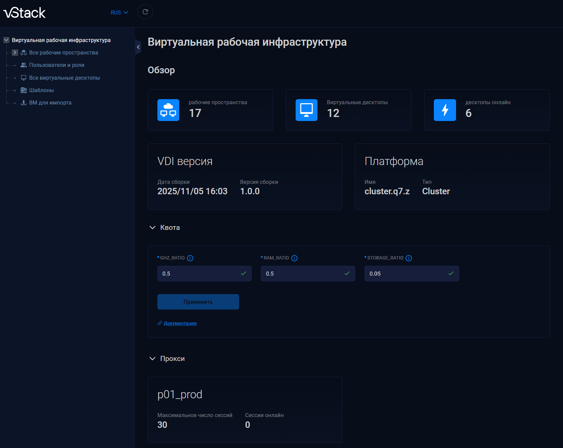Go to Все виртуальные десктопы

click(64, 78)
